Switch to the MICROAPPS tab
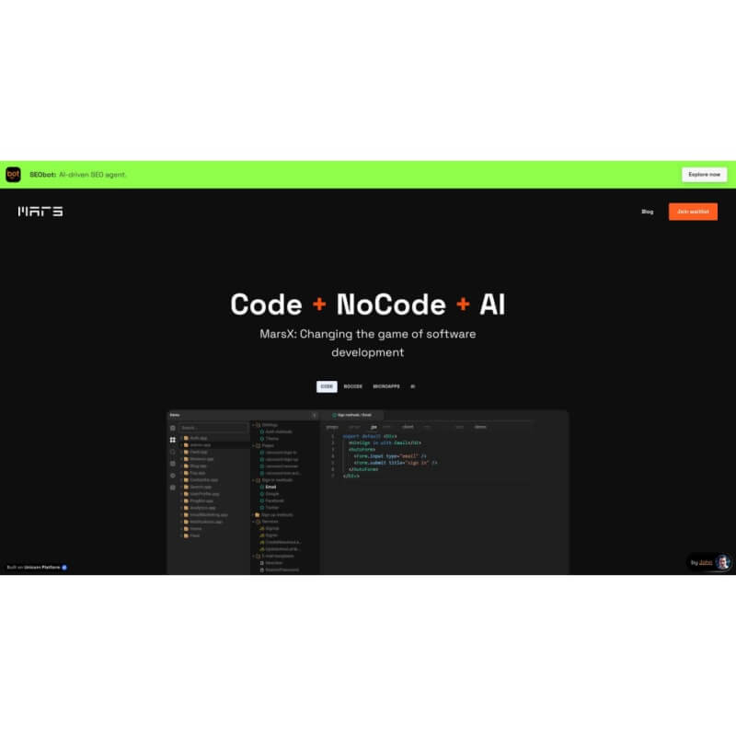The image size is (736, 736). click(386, 386)
